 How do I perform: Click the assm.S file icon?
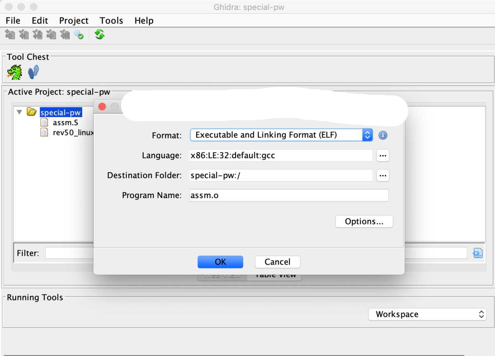click(x=45, y=123)
